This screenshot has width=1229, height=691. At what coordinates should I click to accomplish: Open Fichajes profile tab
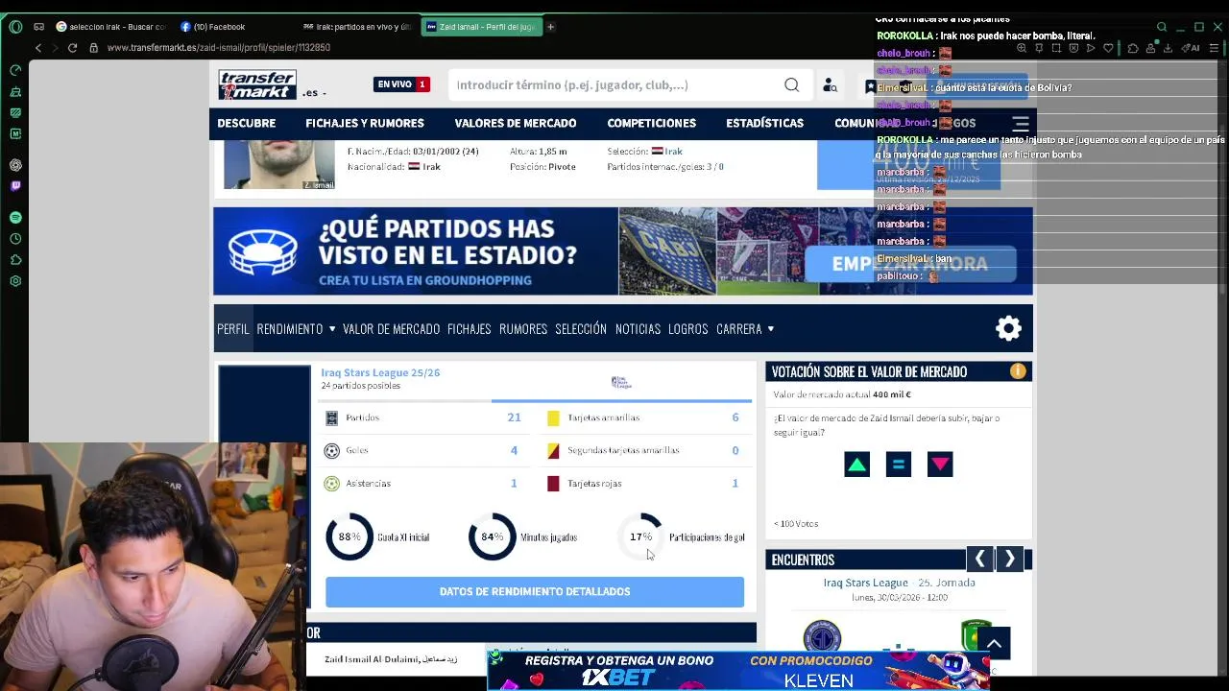coord(469,329)
